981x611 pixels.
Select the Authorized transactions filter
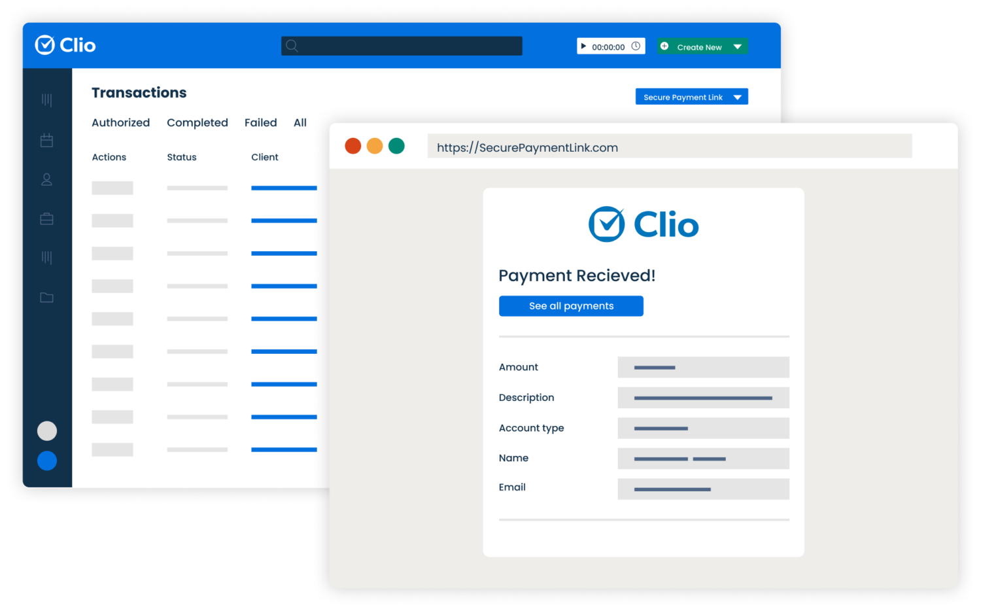(120, 122)
